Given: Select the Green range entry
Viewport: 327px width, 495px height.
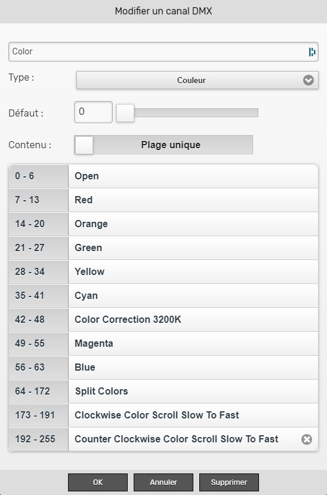Looking at the screenshot, I should (x=163, y=248).
